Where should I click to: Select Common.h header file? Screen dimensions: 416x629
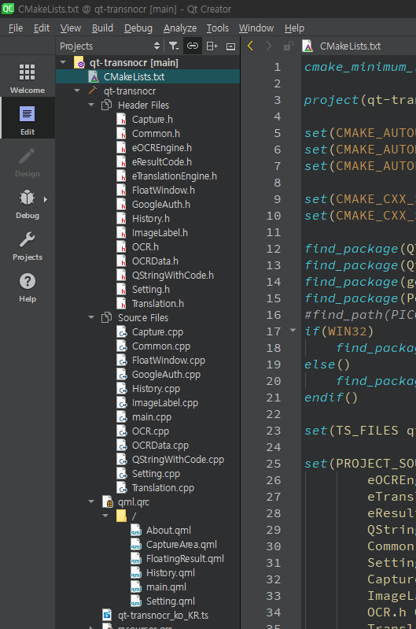click(x=156, y=134)
